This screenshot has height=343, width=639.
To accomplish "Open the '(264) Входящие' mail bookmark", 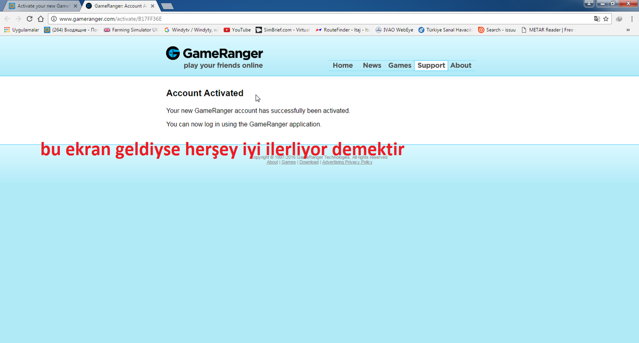I will click(x=71, y=30).
